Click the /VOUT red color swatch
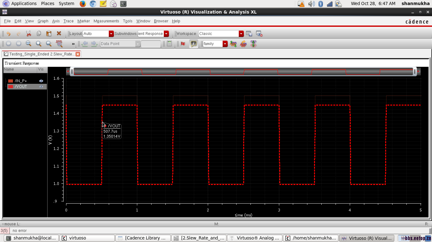 pos(10,87)
